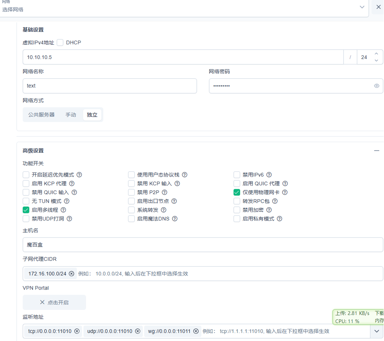Remove tcp://0.0.0.0:11010 listener tag
This screenshot has width=384, height=341.
coord(77,331)
